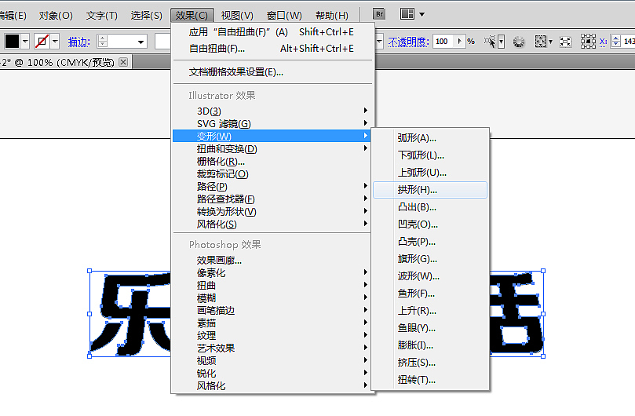The image size is (635, 416).
Task: Open the align-to dropdown arrow
Action: 550,42
